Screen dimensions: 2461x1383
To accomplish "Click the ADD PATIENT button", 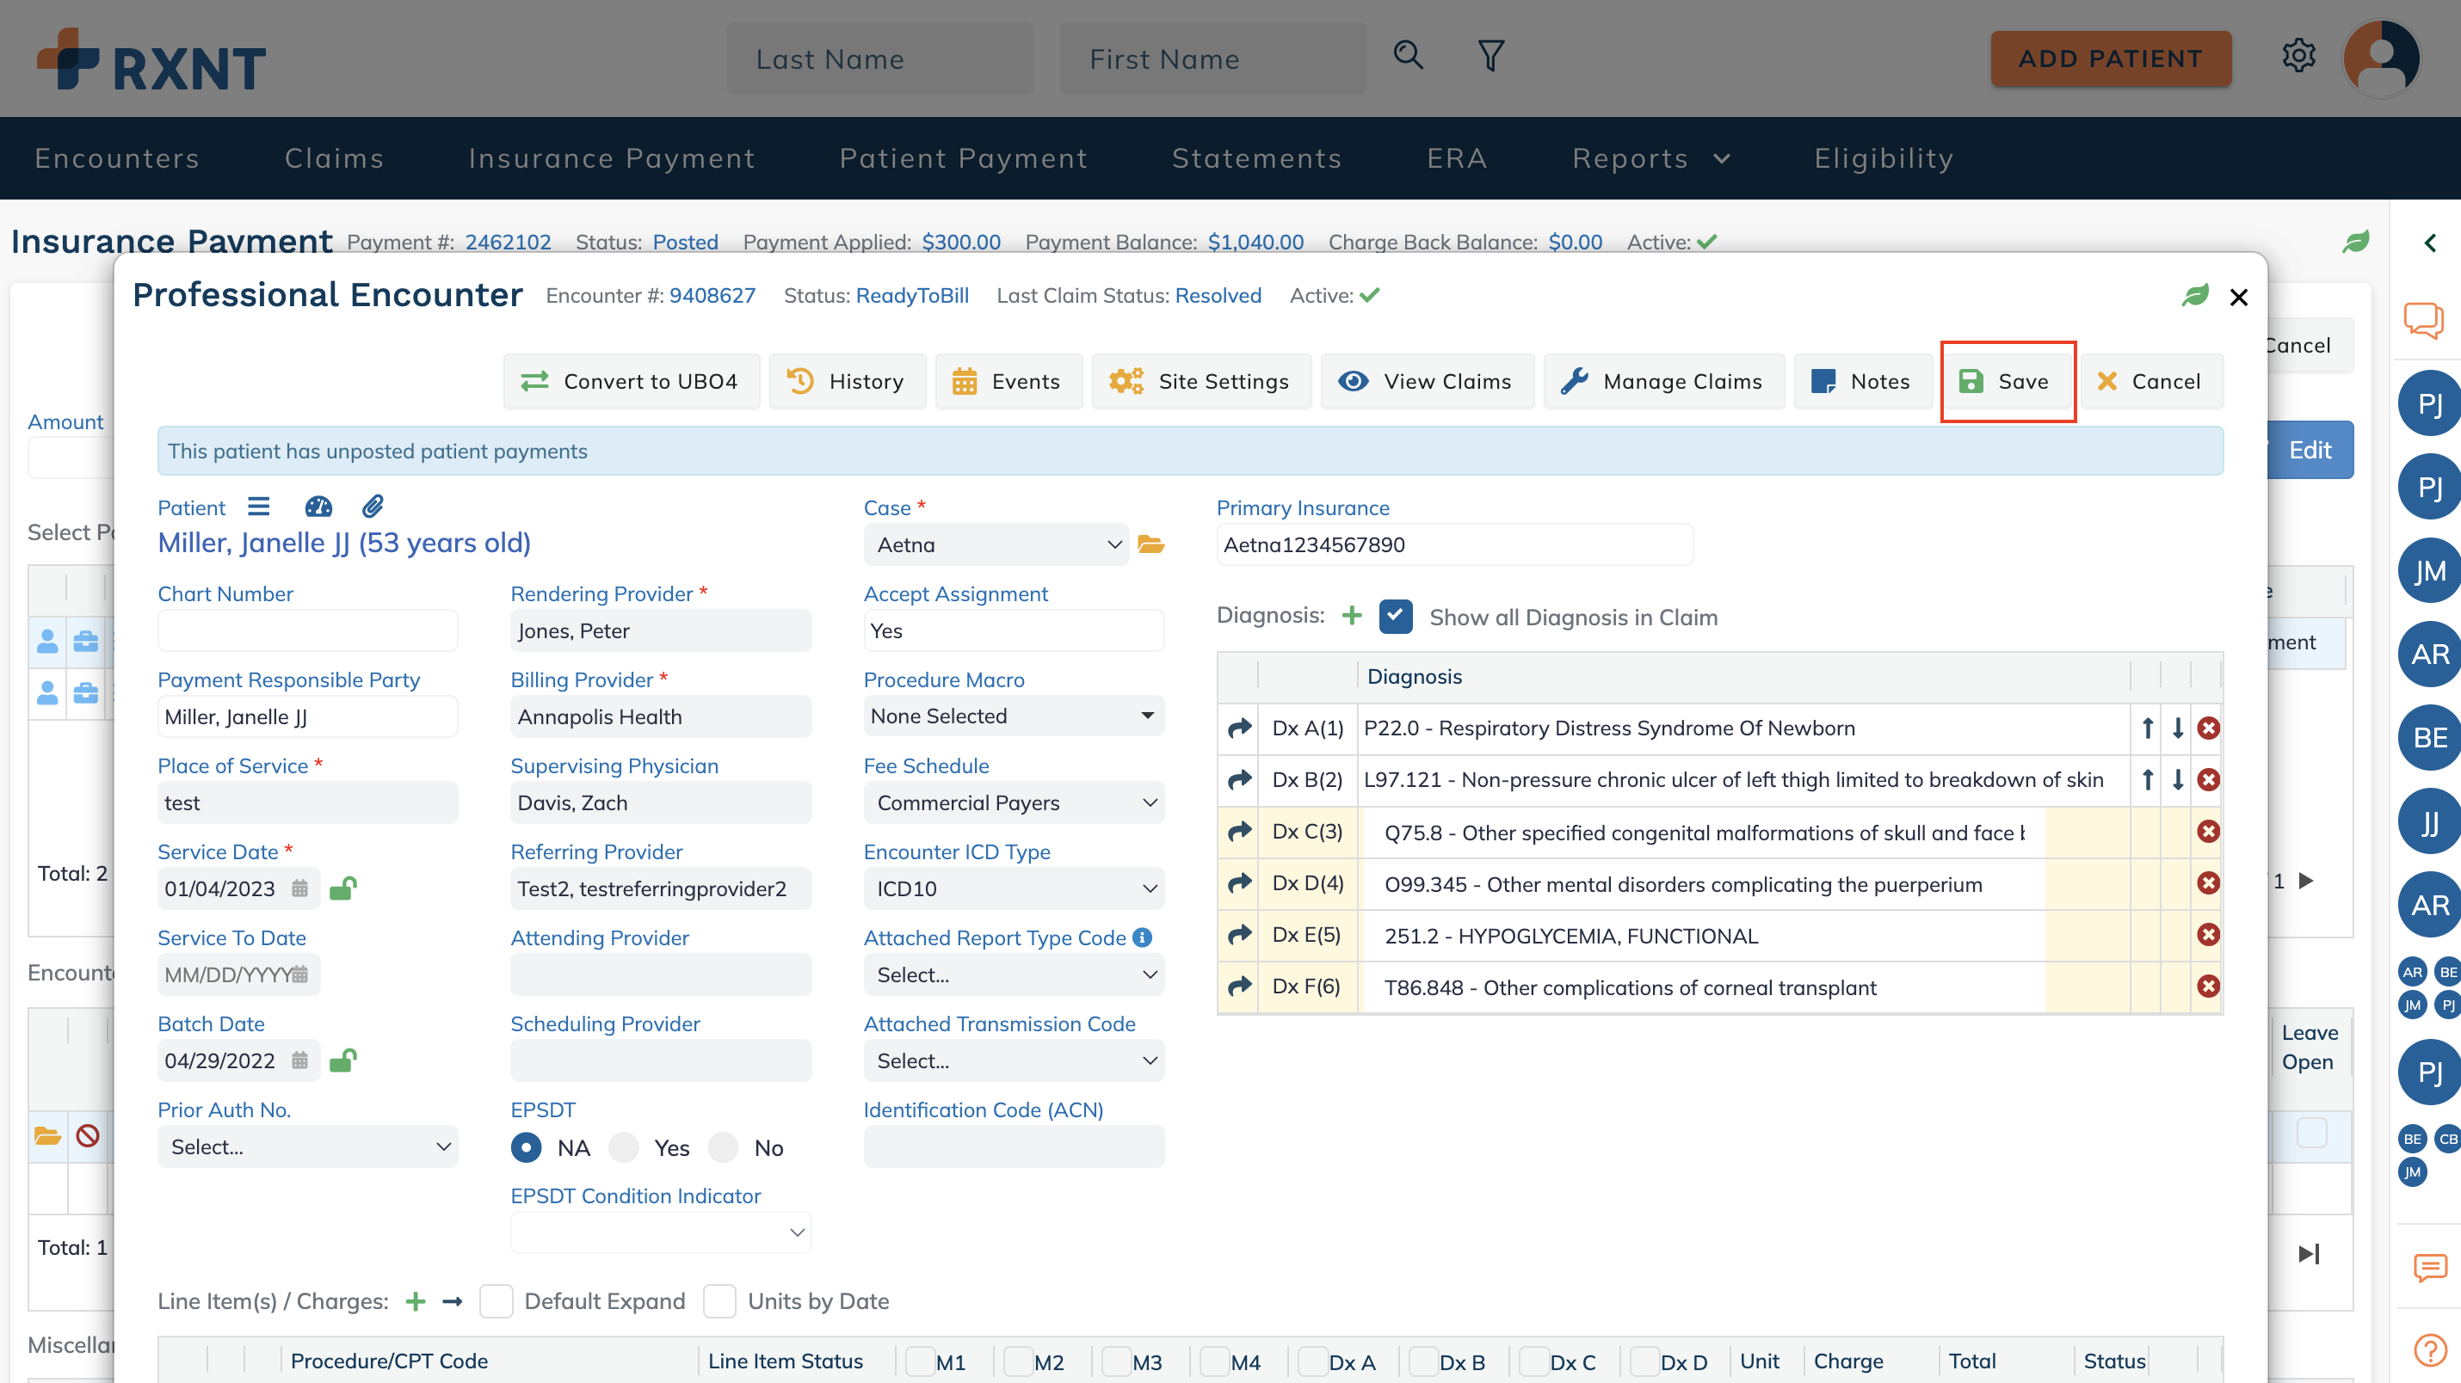I will (x=2111, y=58).
